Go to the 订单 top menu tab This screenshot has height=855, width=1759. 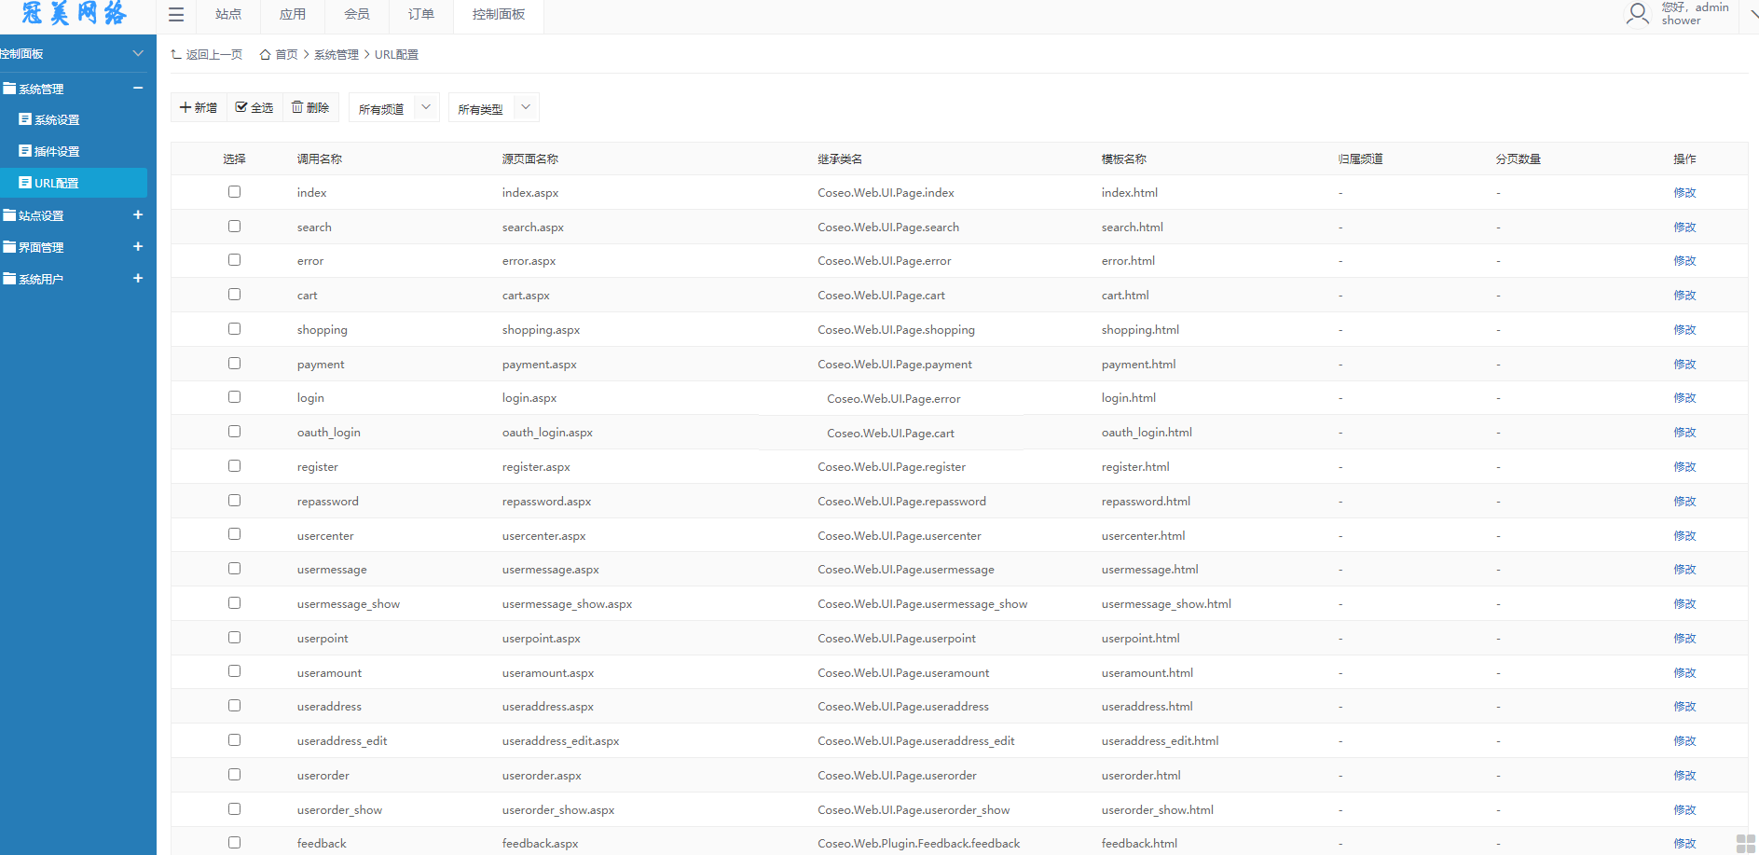(x=420, y=15)
